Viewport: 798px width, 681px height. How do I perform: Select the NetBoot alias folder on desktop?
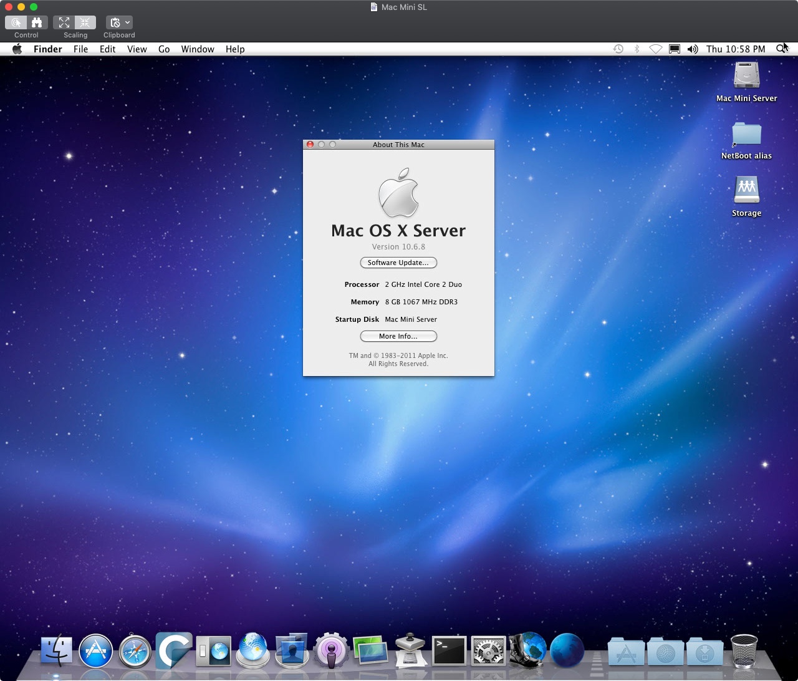[746, 135]
